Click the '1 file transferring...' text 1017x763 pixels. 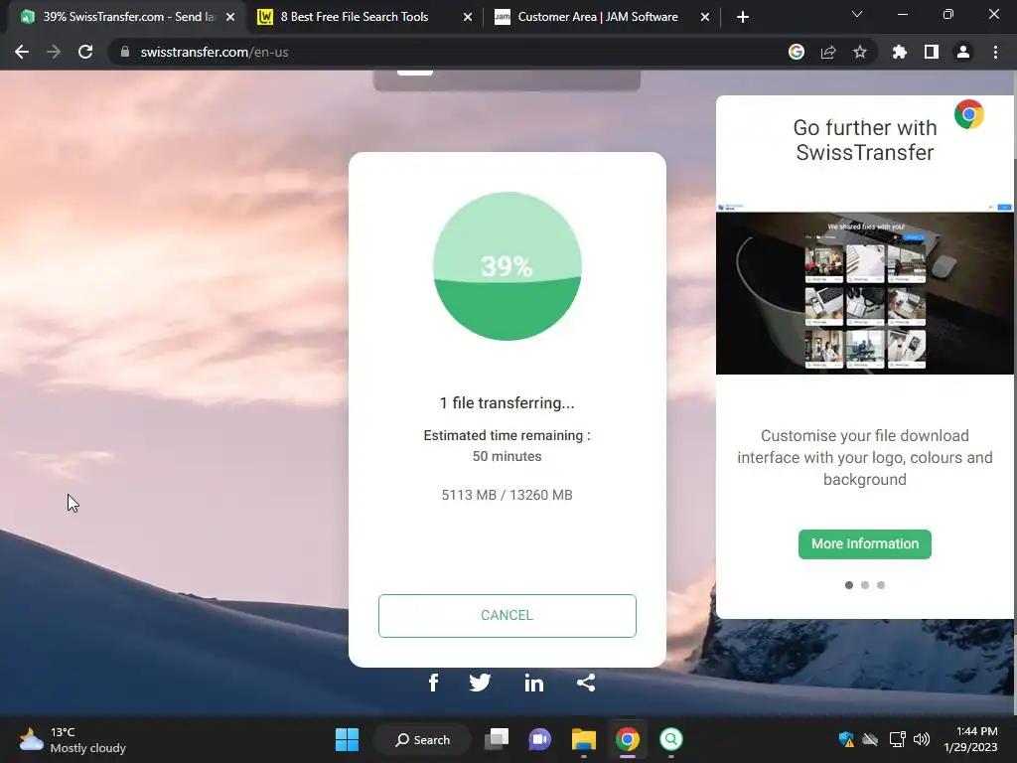507,403
